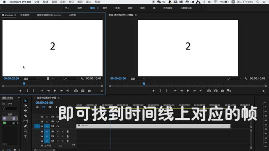The height and width of the screenshot is (151, 269).
Task: Open the 窗口 menu
Action: [89, 2]
